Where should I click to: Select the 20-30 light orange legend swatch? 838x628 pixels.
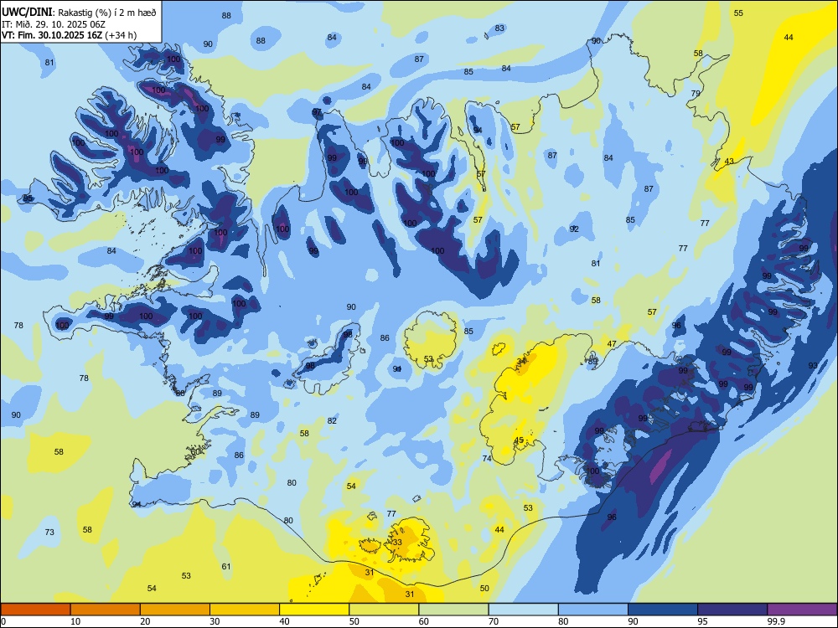(175, 610)
